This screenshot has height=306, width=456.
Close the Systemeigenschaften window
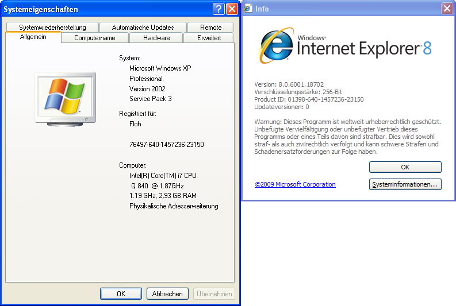coord(231,9)
